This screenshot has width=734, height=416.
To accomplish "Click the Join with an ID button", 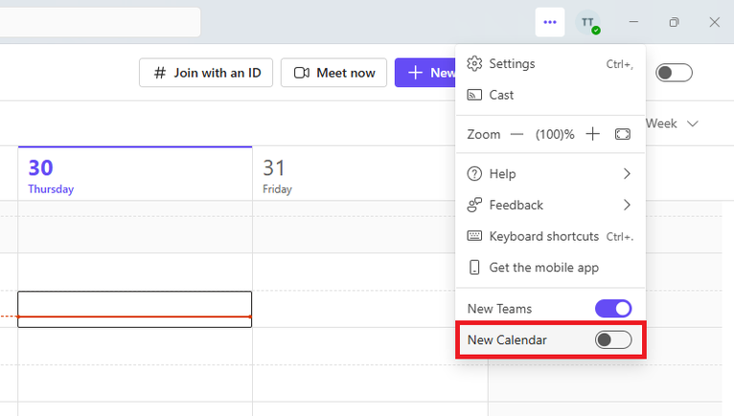I will point(206,73).
